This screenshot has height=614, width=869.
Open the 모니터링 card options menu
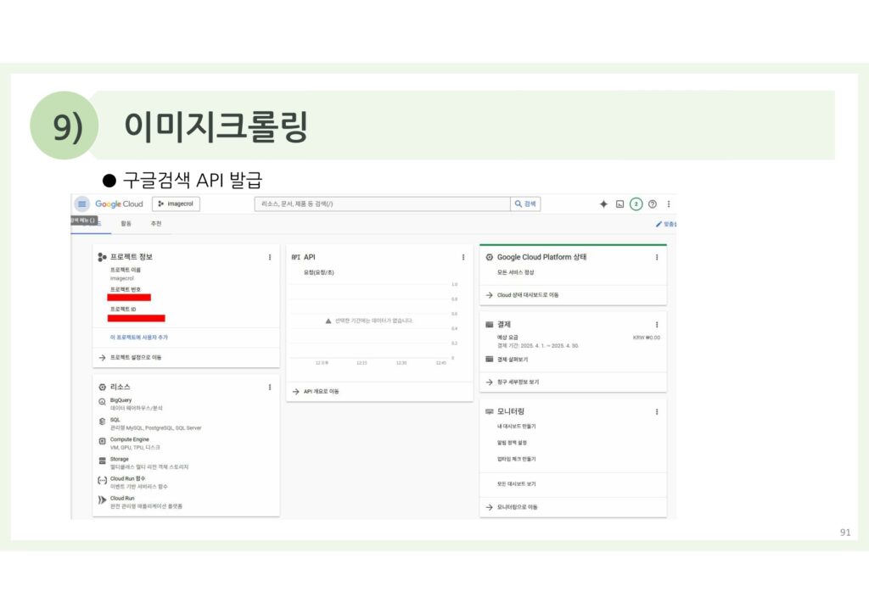tap(657, 411)
